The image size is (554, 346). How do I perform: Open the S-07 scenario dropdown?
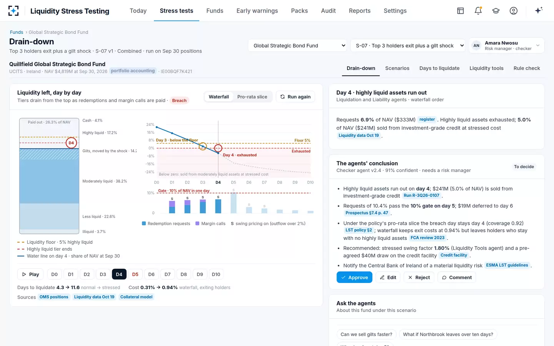[408, 45]
